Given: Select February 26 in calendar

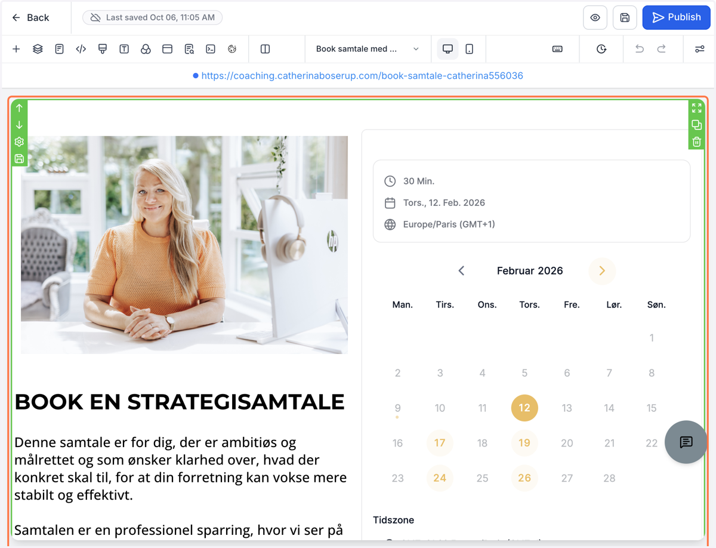Looking at the screenshot, I should pyautogui.click(x=524, y=478).
